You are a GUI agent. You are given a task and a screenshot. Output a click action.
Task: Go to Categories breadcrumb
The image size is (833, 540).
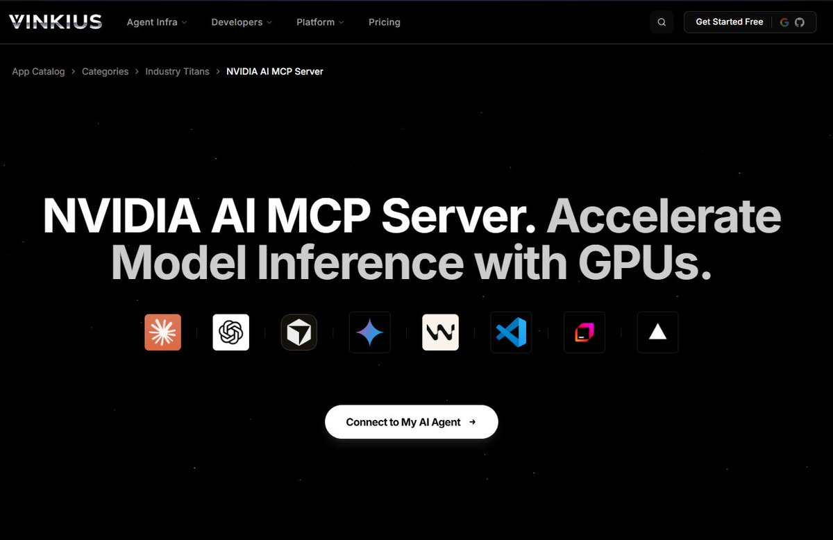[x=105, y=71]
